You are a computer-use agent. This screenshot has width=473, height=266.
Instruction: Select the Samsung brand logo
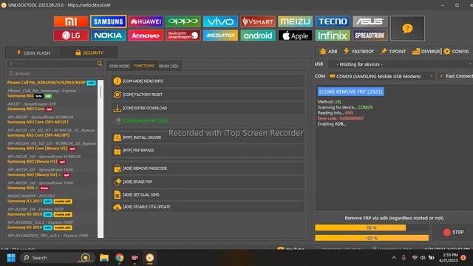[109, 21]
